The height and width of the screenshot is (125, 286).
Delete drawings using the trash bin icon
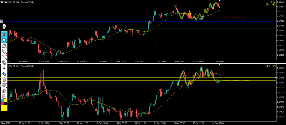(4, 80)
